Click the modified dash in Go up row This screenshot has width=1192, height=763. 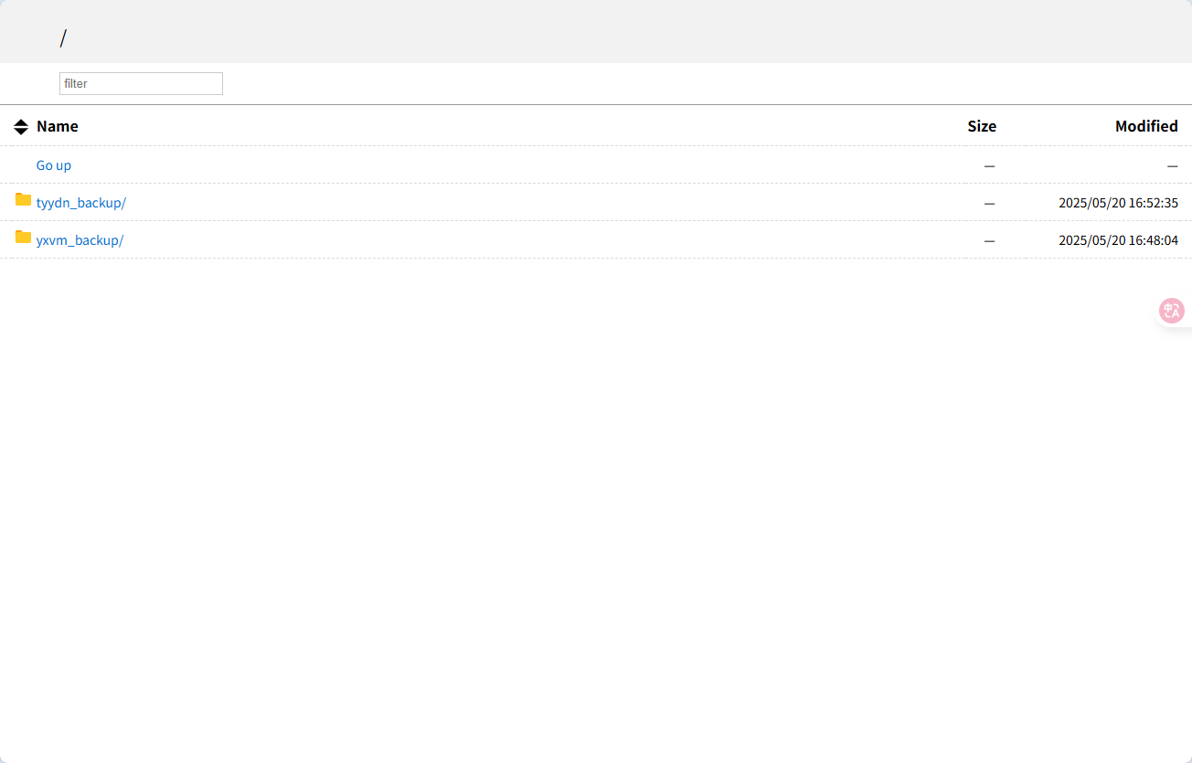[x=1172, y=165]
